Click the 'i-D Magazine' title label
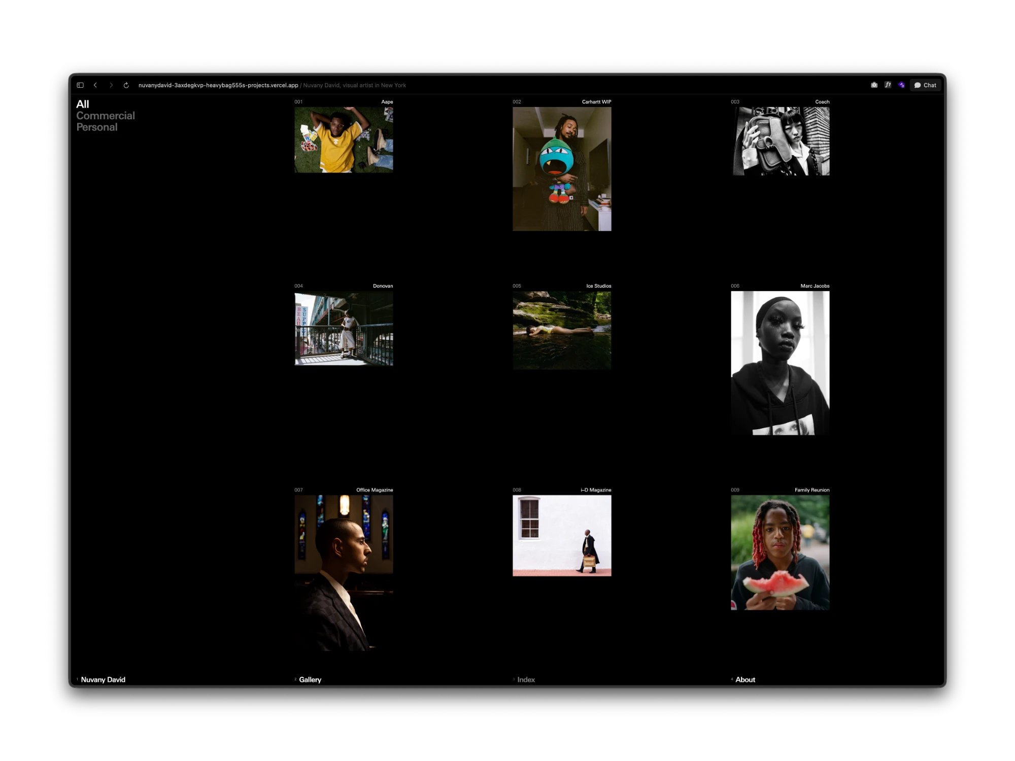Image resolution: width=1015 pixels, height=761 pixels. pyautogui.click(x=596, y=490)
